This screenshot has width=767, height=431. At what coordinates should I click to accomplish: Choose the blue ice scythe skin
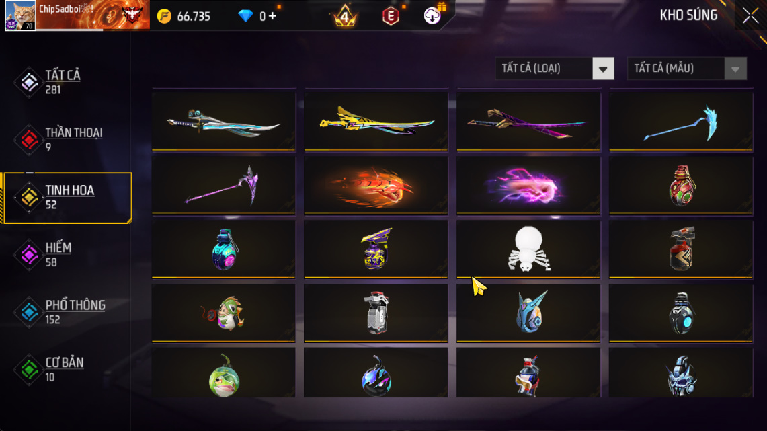(x=681, y=121)
